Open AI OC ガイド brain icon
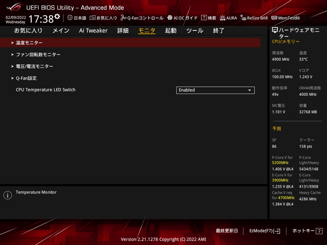Viewport: 327px width, 245px height. tap(170, 18)
